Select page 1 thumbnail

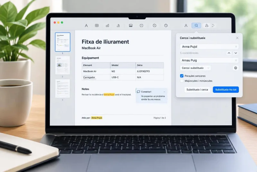coord(63,42)
